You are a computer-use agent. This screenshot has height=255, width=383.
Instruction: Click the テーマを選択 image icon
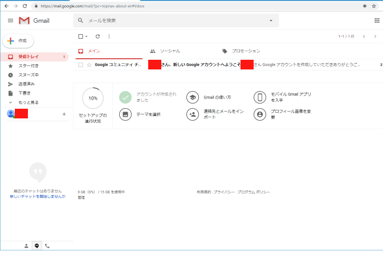(125, 114)
